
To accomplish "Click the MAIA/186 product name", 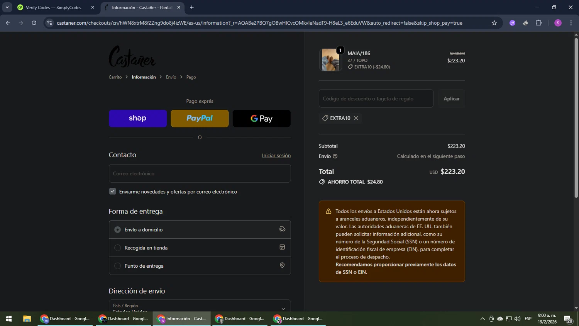I will tap(359, 53).
